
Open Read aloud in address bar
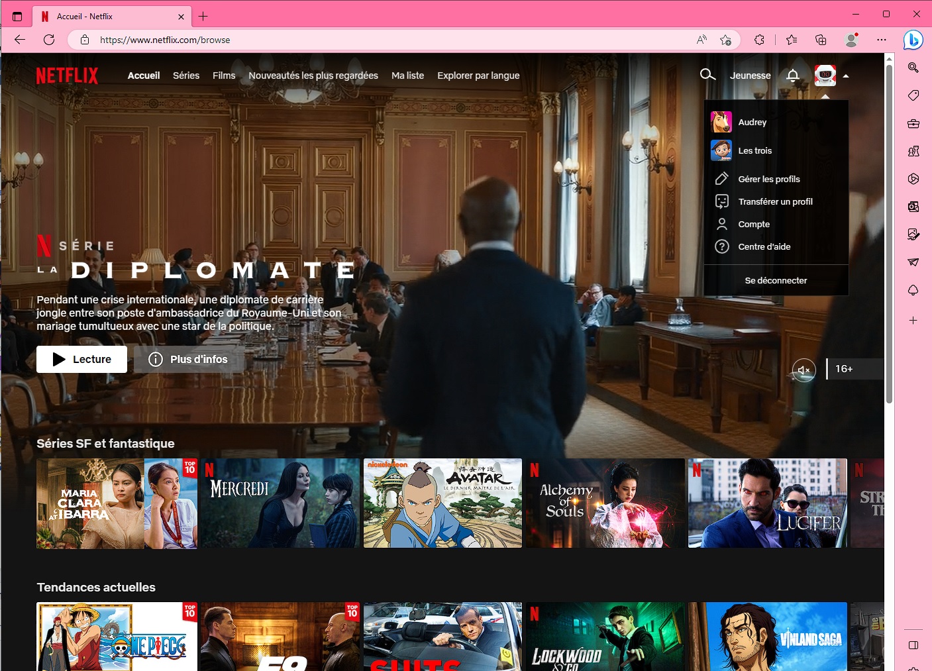click(701, 40)
